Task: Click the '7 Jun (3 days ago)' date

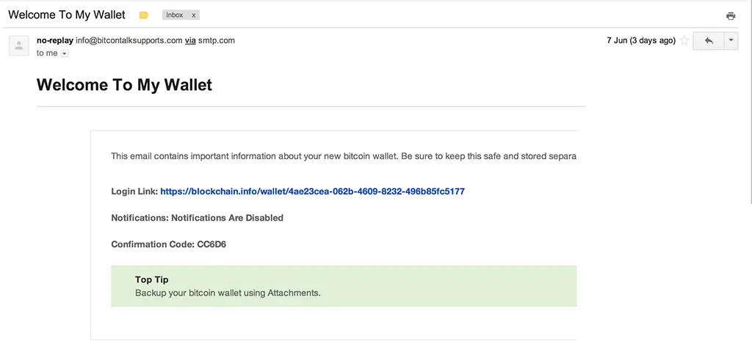Action: pos(641,41)
